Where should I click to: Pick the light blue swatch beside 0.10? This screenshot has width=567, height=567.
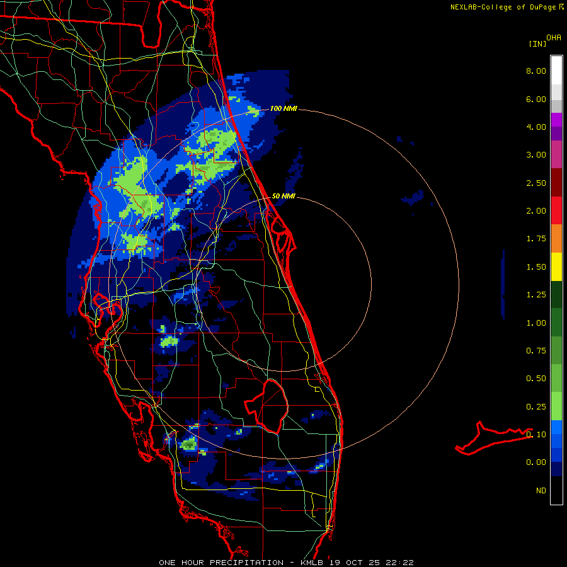coord(556,427)
